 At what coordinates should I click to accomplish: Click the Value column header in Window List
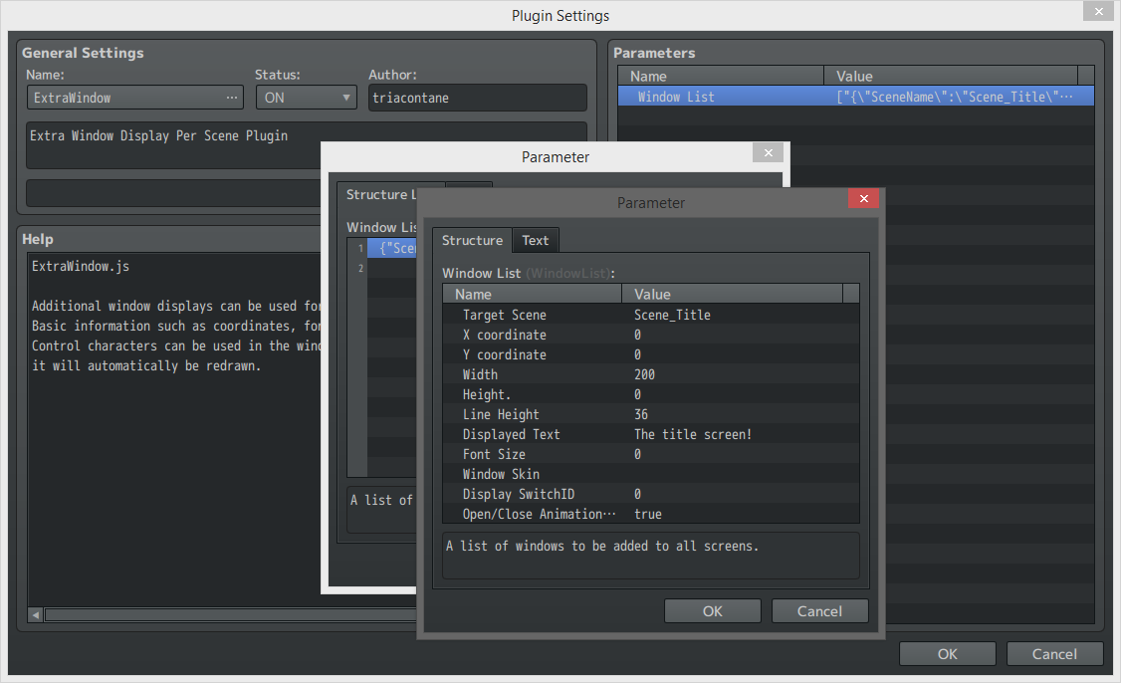pyautogui.click(x=732, y=294)
